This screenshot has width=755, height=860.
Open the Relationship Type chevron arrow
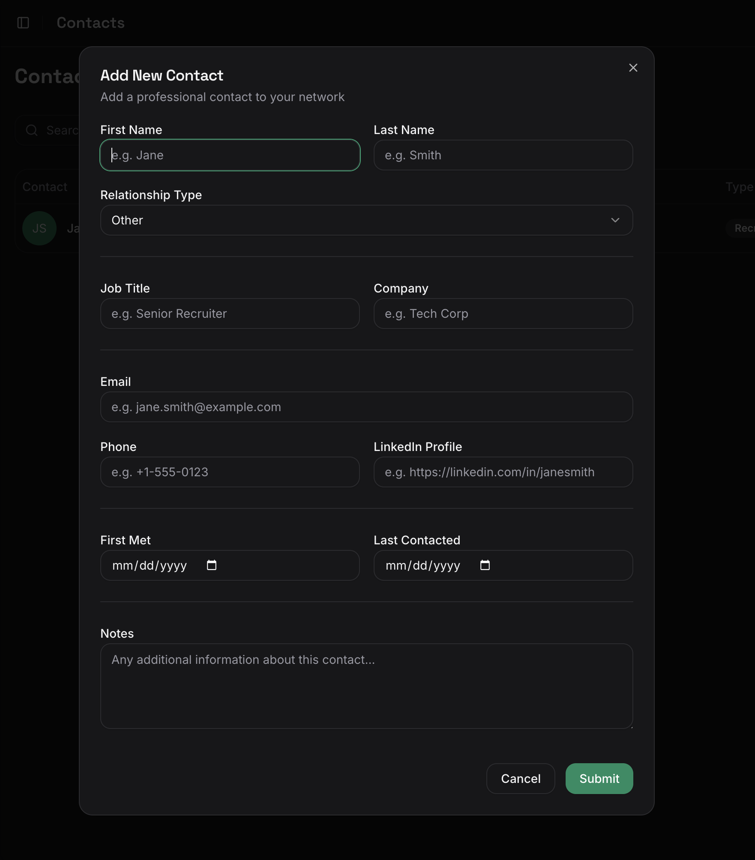tap(616, 220)
